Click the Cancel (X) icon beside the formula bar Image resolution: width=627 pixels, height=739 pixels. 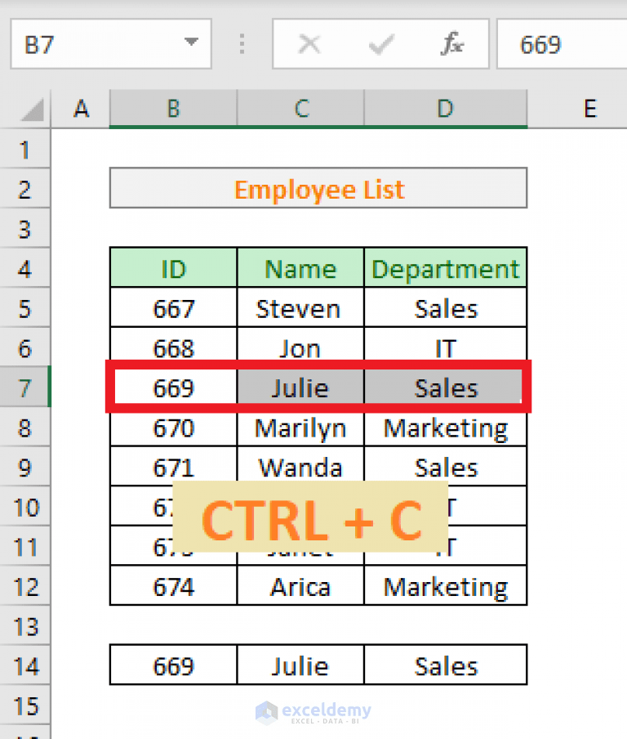310,44
